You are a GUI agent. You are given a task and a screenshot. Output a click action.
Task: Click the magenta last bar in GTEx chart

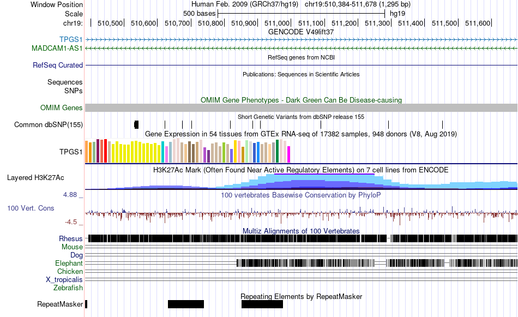288,154
